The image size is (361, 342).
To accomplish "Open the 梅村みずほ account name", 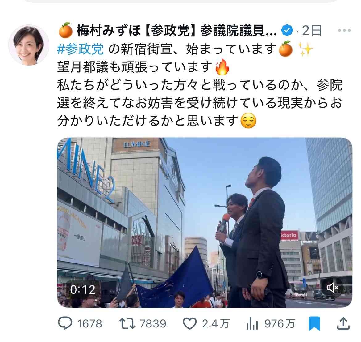I will [x=108, y=31].
